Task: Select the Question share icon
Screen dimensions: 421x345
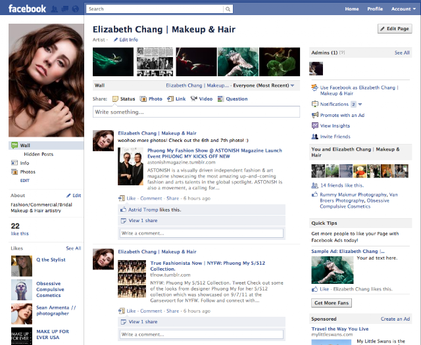Action: 221,99
